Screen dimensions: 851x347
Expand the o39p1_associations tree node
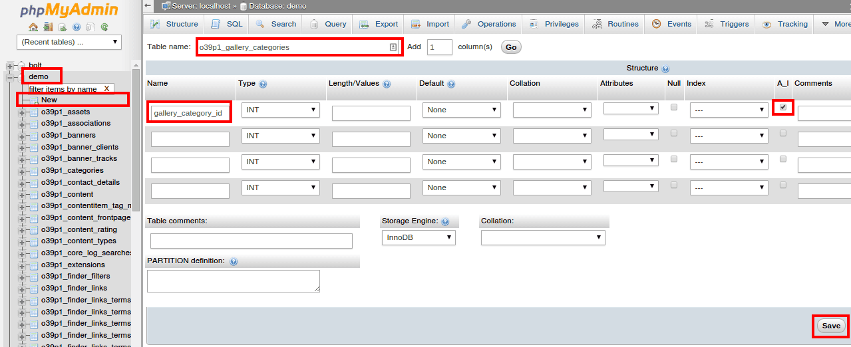[21, 124]
